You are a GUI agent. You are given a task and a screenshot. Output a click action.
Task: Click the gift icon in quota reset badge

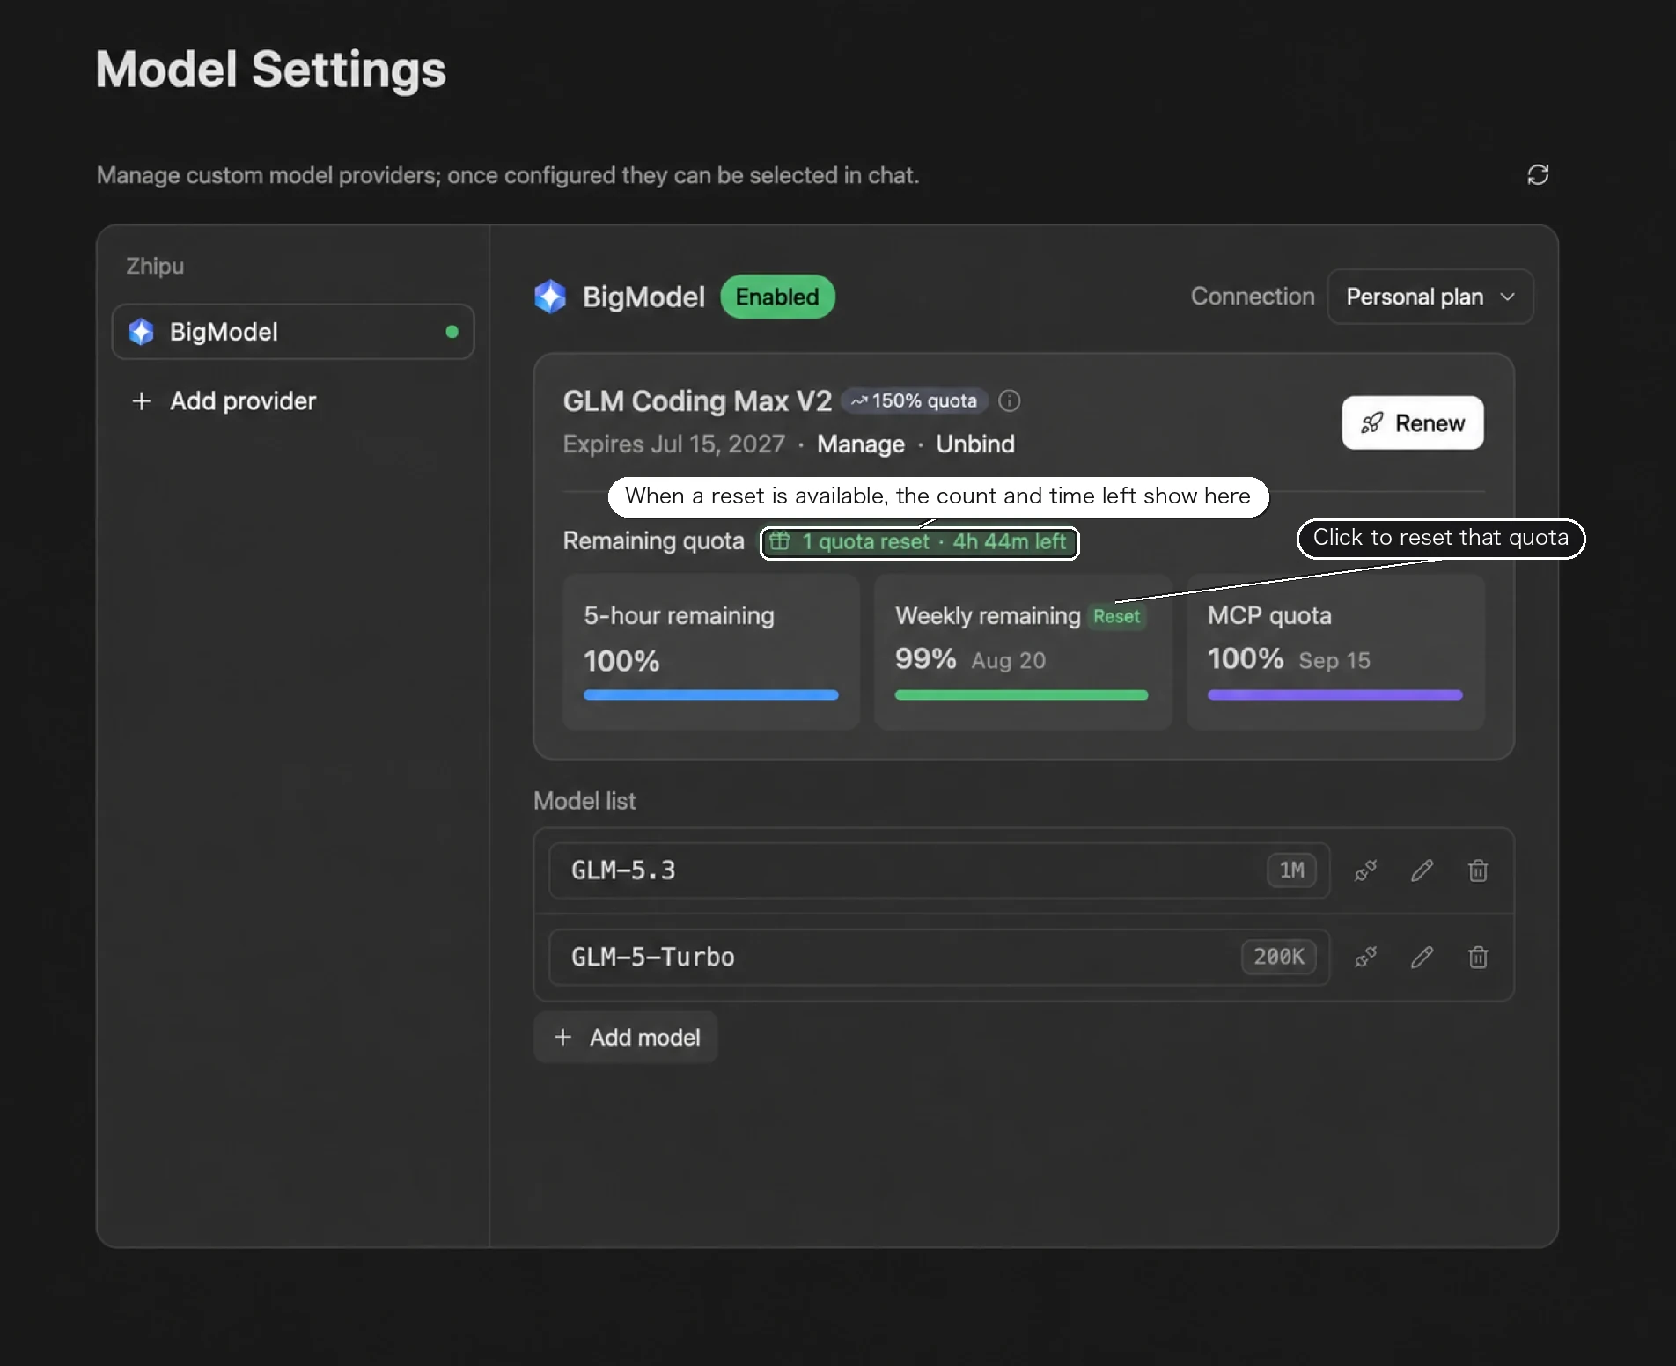(x=780, y=541)
